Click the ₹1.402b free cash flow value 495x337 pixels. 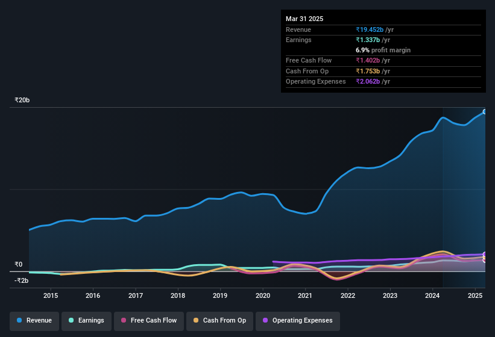tap(368, 60)
